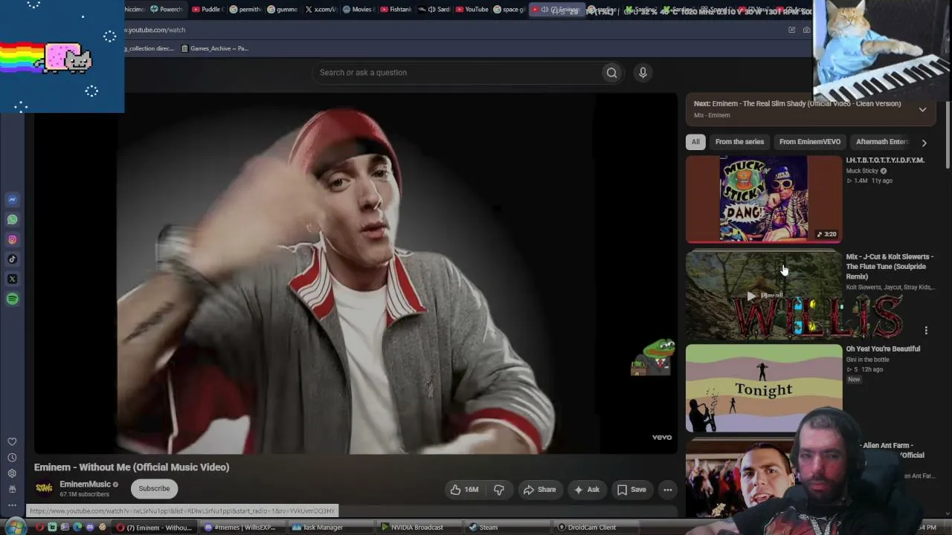Open the gift box icon in the sidebar
This screenshot has width=952, height=535.
click(x=12, y=489)
